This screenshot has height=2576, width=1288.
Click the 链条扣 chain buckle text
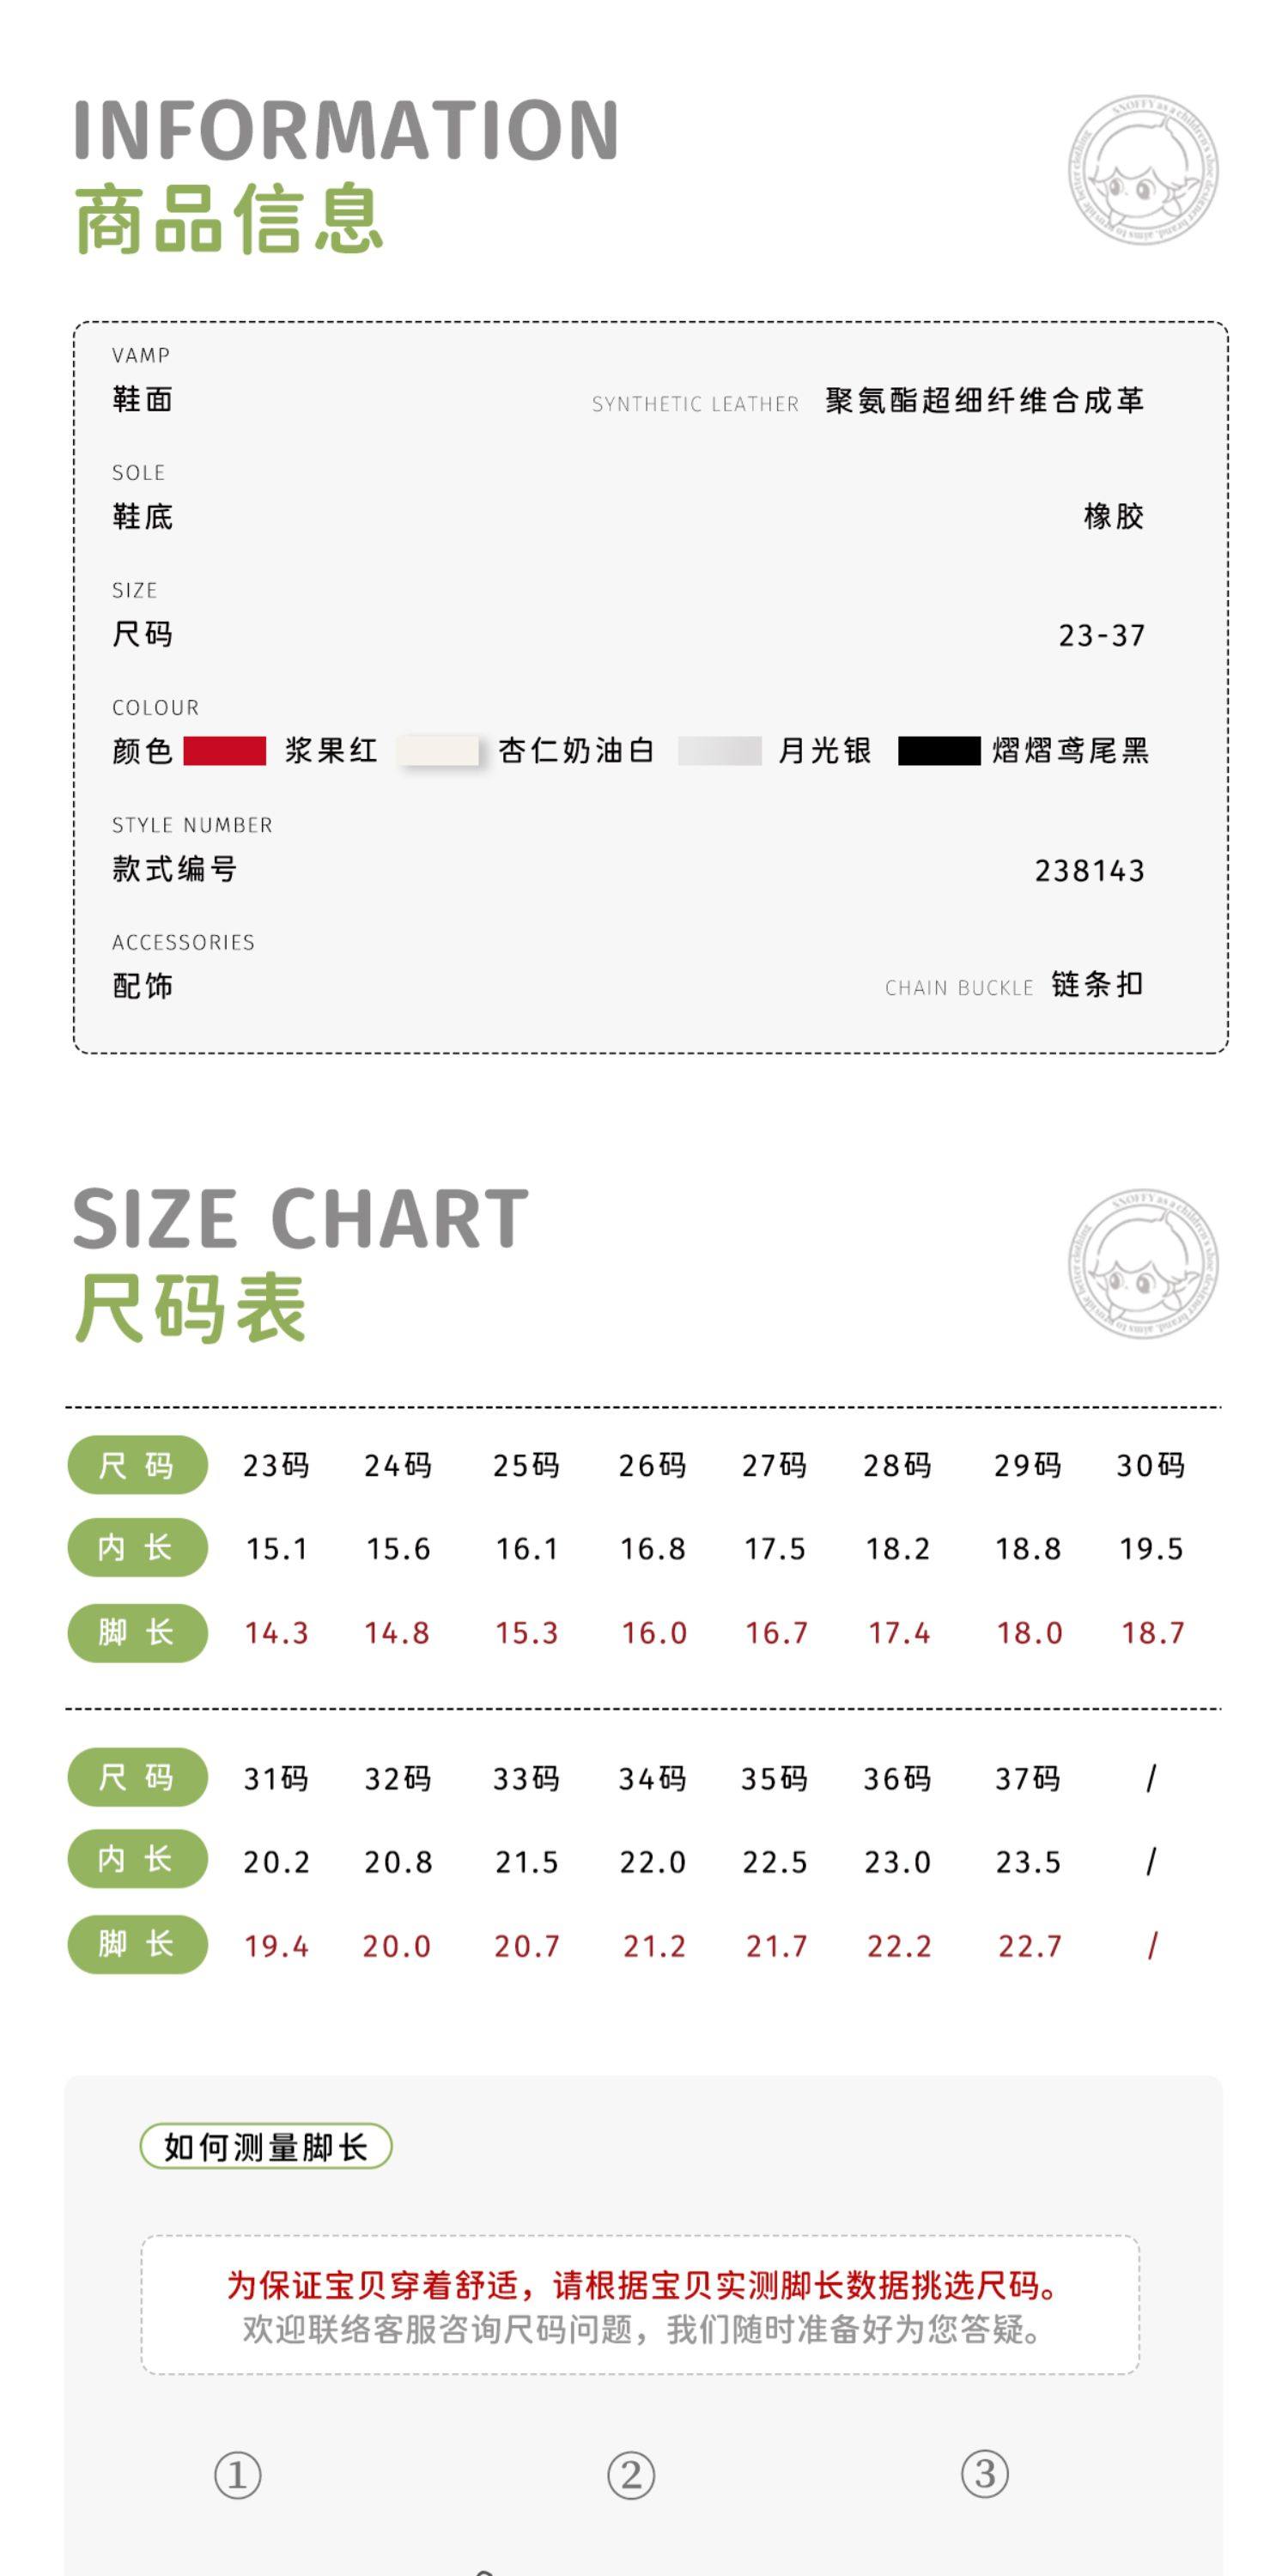(x=1097, y=985)
